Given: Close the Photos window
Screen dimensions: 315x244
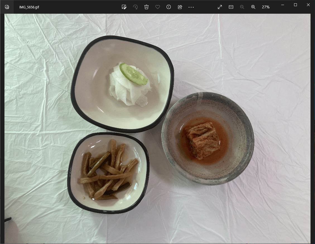Looking at the screenshot, I should point(308,5).
